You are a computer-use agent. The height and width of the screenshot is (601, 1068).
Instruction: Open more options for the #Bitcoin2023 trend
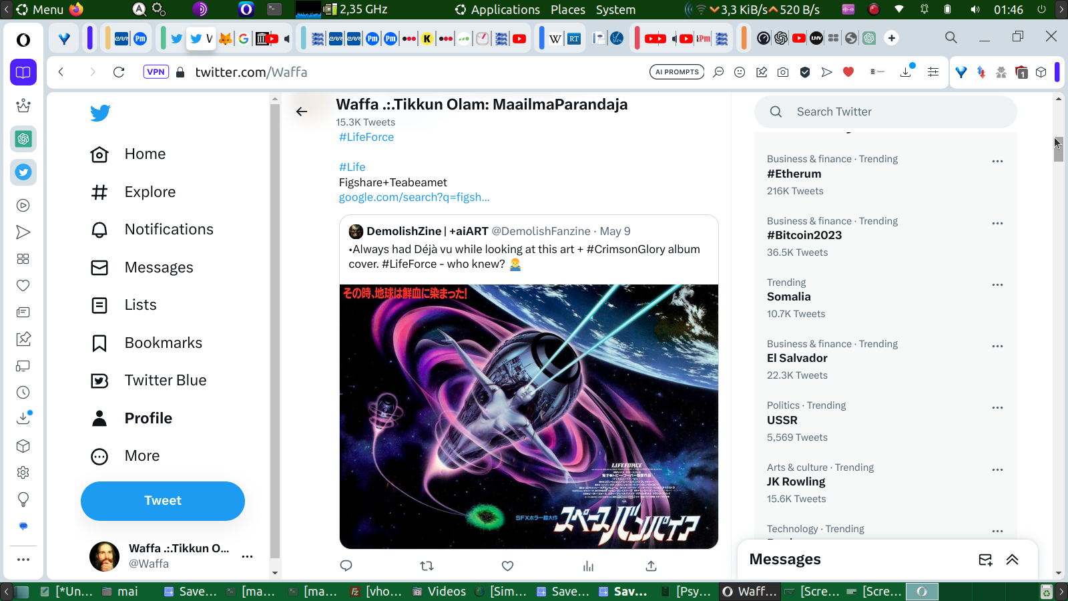[x=997, y=223]
